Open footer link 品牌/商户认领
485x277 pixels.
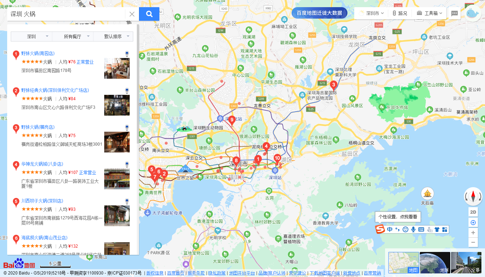coord(272,273)
